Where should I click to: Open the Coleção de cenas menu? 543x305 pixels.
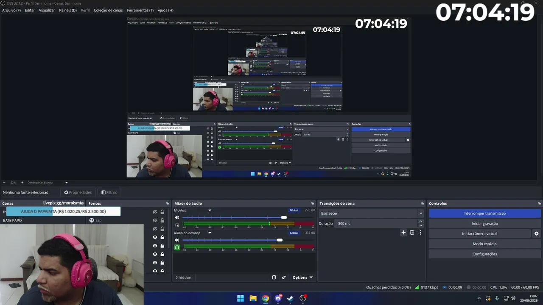(x=108, y=10)
